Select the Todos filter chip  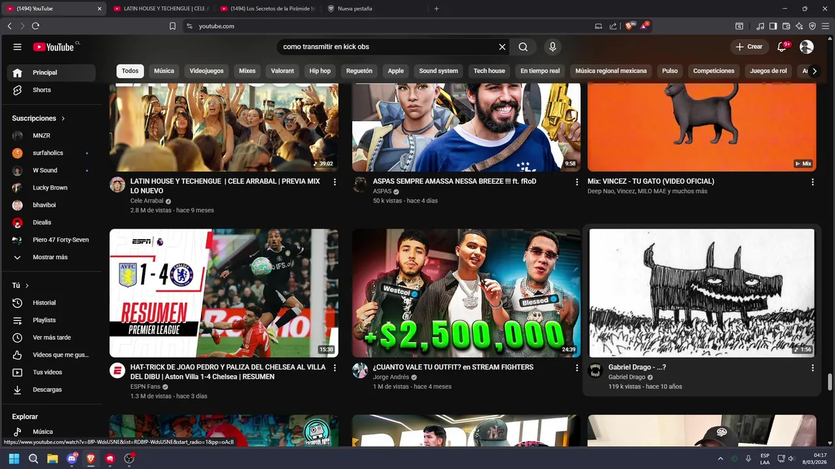coord(130,71)
